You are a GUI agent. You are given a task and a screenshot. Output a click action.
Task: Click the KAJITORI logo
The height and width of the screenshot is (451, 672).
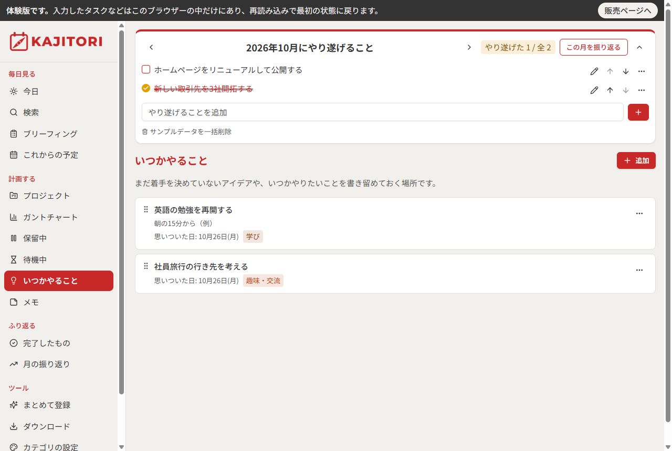56,41
